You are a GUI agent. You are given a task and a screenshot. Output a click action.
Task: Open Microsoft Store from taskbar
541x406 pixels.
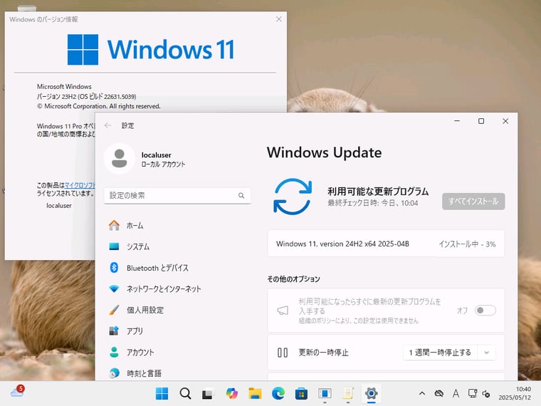(x=301, y=393)
